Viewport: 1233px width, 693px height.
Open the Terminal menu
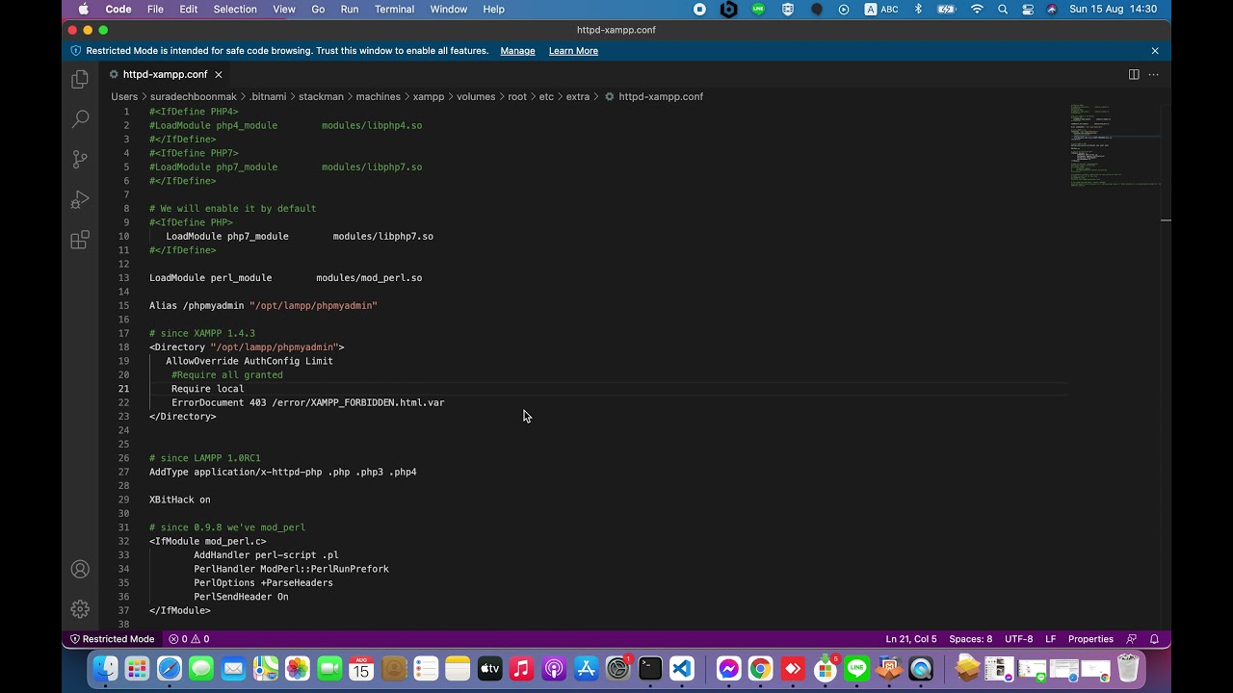(394, 9)
